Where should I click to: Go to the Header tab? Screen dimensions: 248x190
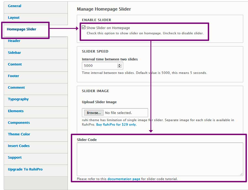14,41
